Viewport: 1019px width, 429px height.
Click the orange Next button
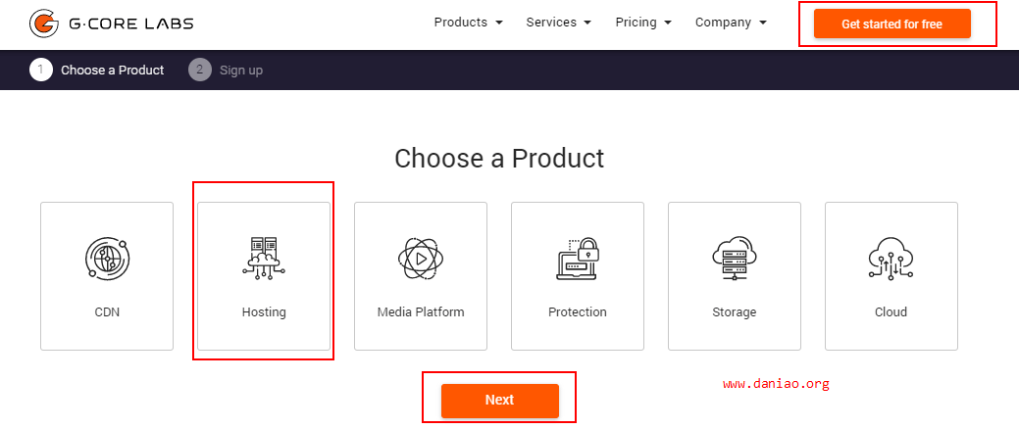pos(500,401)
